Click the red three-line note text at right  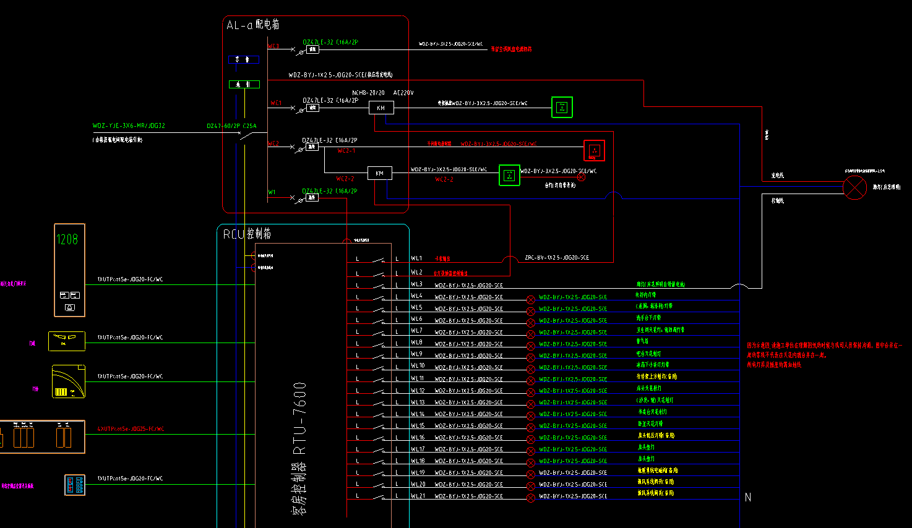(x=824, y=355)
